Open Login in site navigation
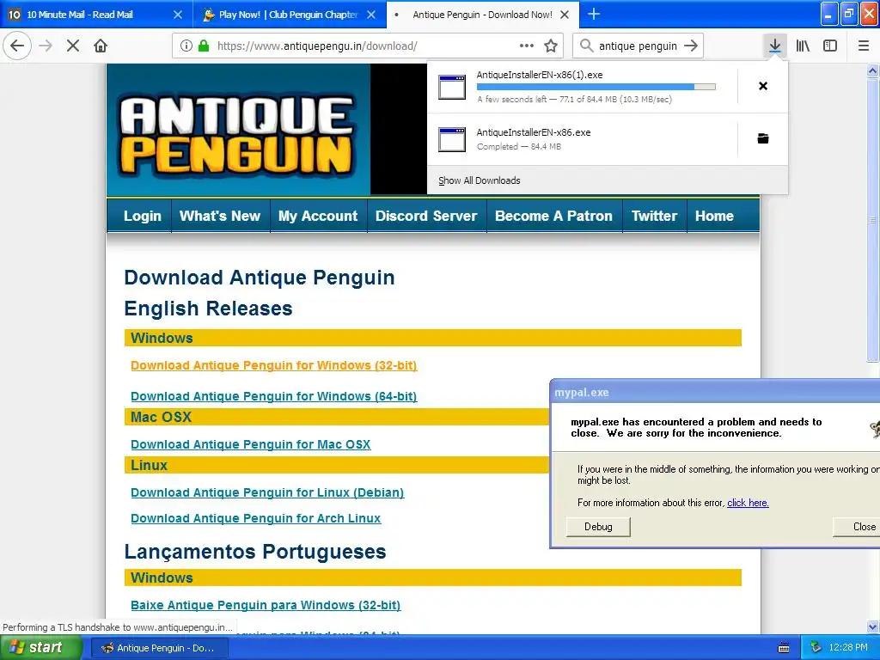This screenshot has width=880, height=660. 143,216
